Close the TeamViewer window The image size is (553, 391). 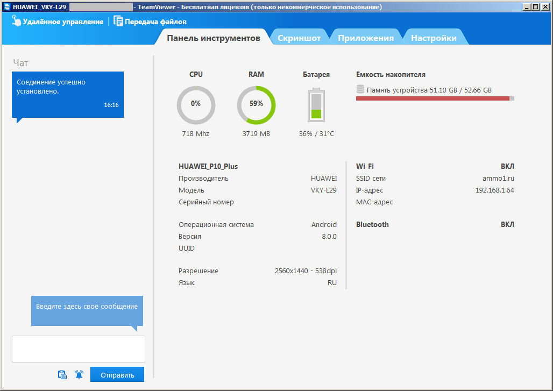[545, 6]
